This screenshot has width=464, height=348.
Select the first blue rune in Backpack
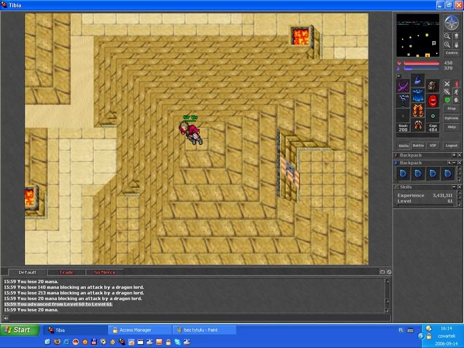[x=403, y=173]
